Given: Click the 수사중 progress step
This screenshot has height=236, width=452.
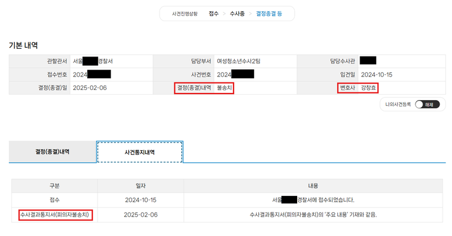Looking at the screenshot, I should 238,13.
